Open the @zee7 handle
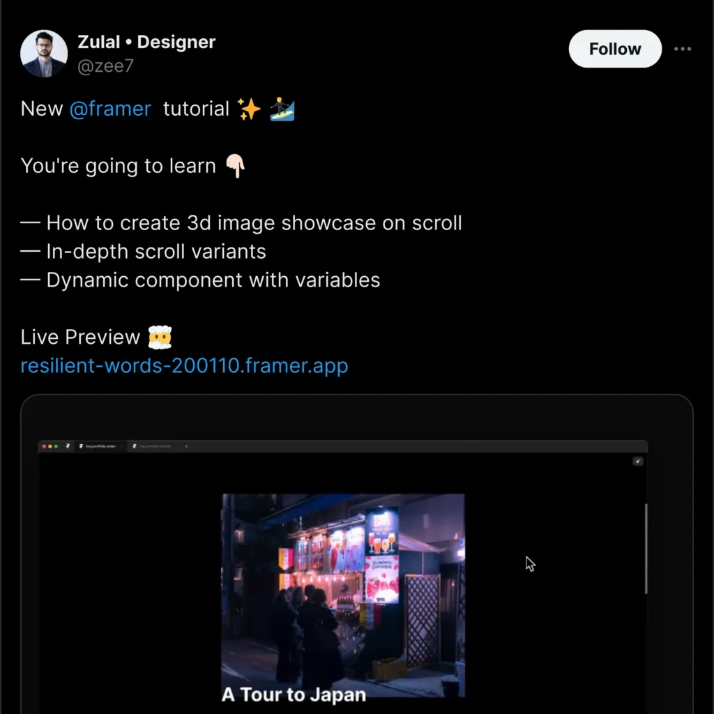Screen dimensions: 714x714 (105, 66)
